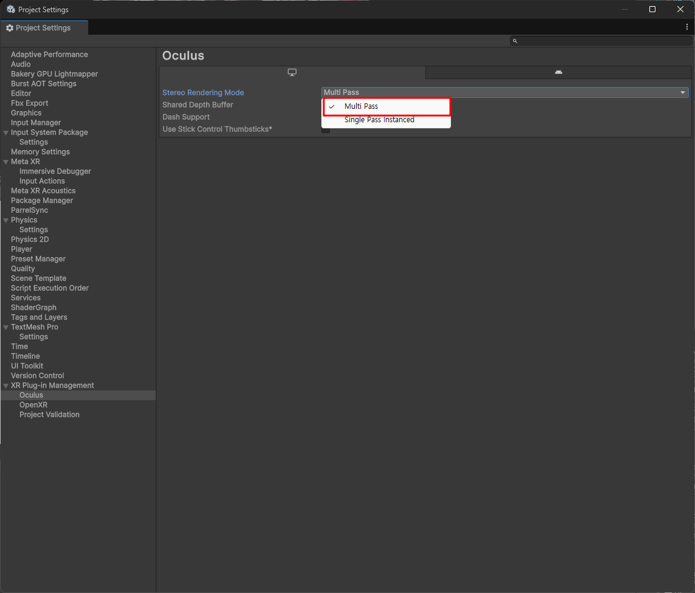This screenshot has width=695, height=593.
Task: Open Physics 2D settings
Action: click(30, 240)
